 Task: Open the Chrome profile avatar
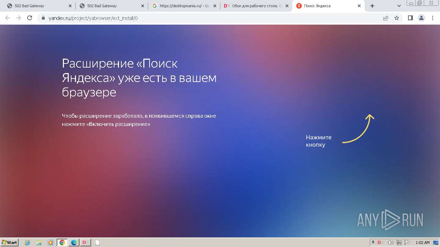[x=421, y=18]
